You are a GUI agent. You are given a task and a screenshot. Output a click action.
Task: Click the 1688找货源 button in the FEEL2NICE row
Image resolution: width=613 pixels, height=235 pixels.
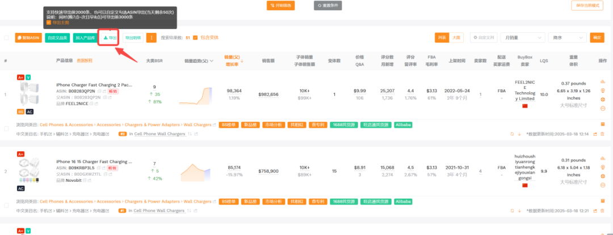[343, 125]
